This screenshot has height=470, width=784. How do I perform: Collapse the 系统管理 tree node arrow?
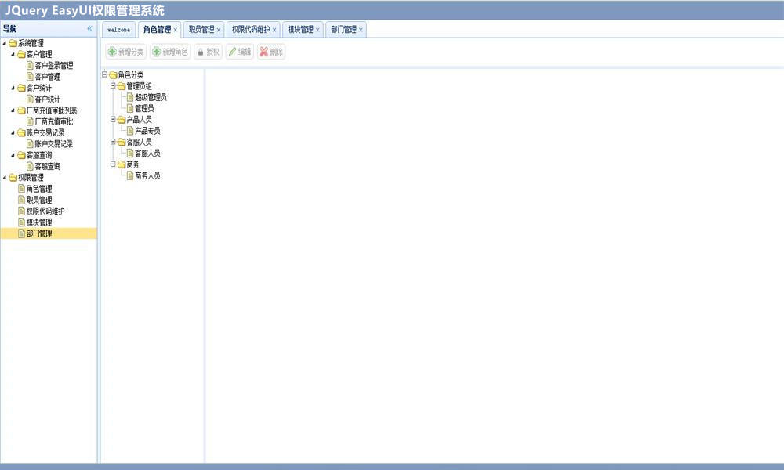coord(5,43)
